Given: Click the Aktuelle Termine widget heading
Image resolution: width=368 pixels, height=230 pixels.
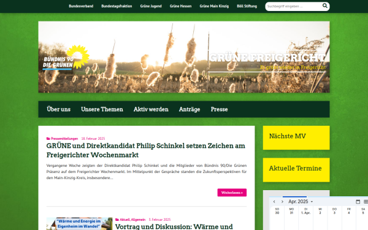Looking at the screenshot, I should tap(295, 168).
